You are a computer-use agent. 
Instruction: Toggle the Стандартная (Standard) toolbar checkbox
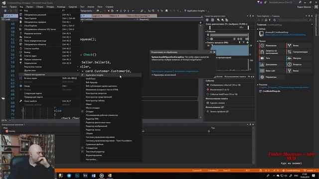click(82, 148)
